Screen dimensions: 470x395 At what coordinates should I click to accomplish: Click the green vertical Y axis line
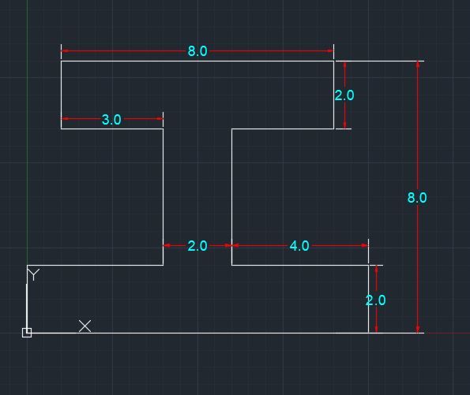pos(28,132)
